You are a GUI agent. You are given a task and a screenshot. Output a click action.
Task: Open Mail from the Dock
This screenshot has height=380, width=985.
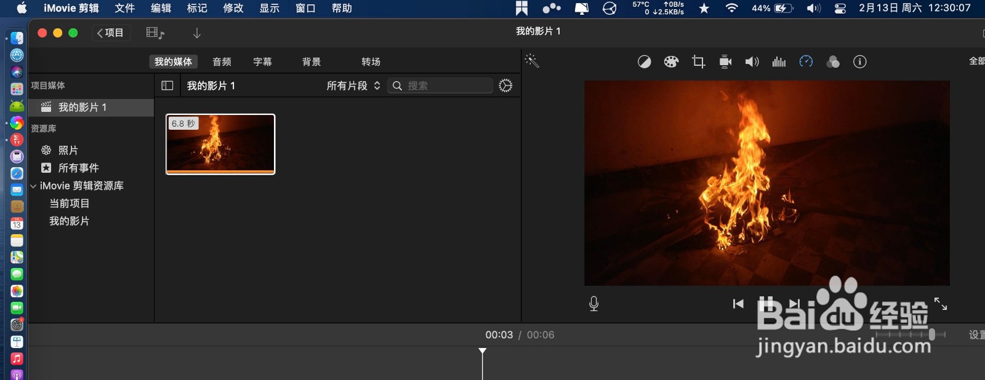(17, 190)
